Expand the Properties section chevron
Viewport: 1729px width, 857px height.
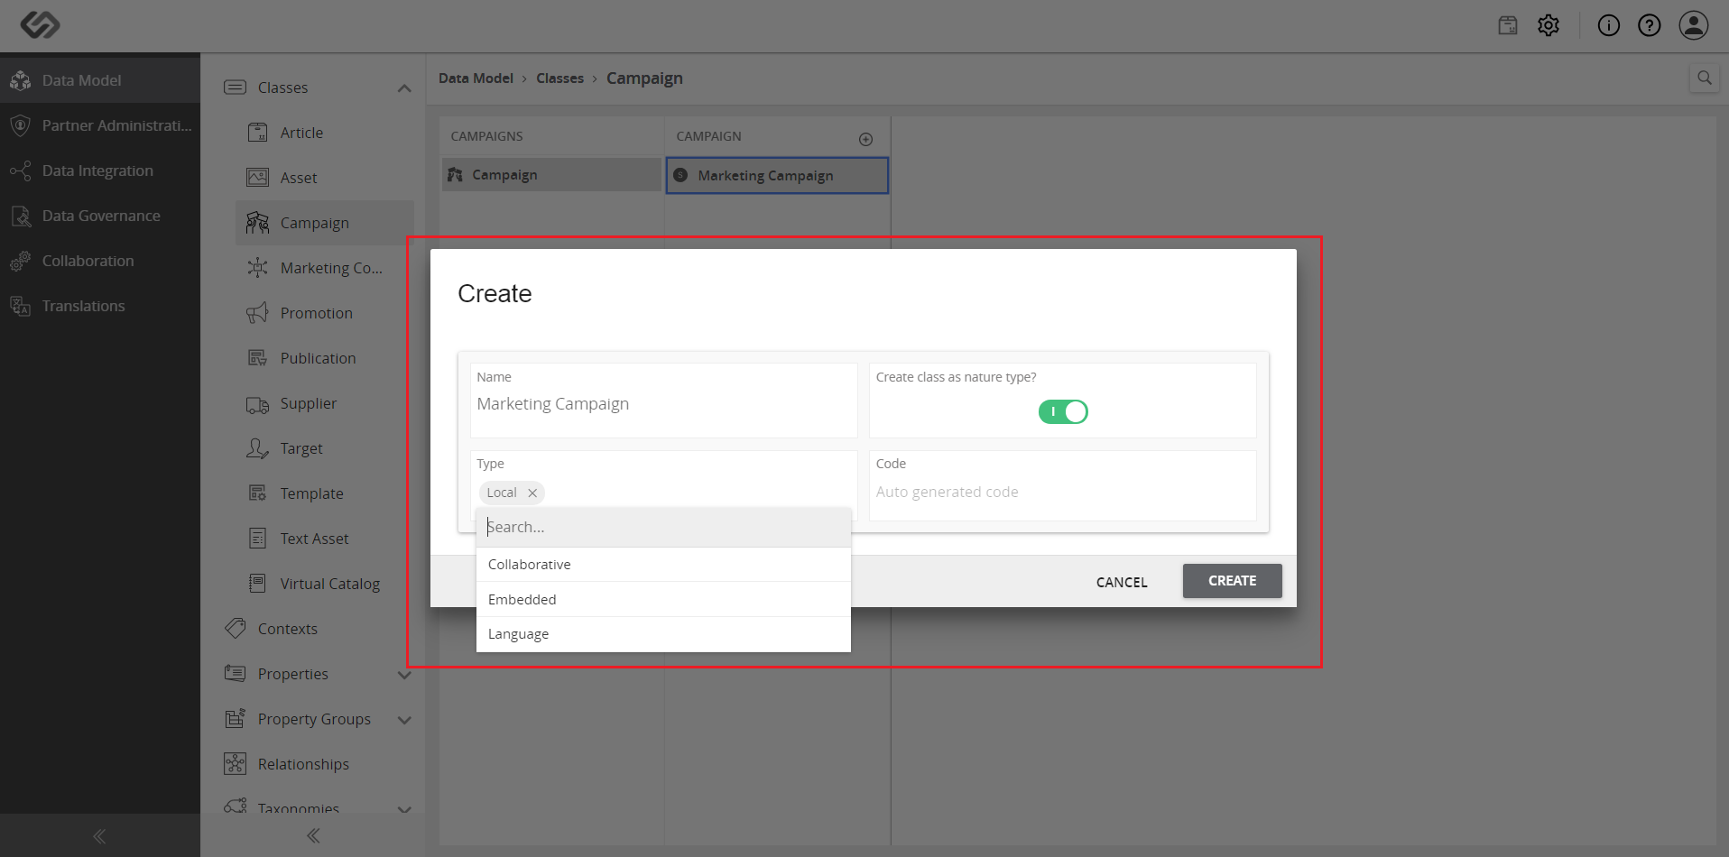click(404, 674)
